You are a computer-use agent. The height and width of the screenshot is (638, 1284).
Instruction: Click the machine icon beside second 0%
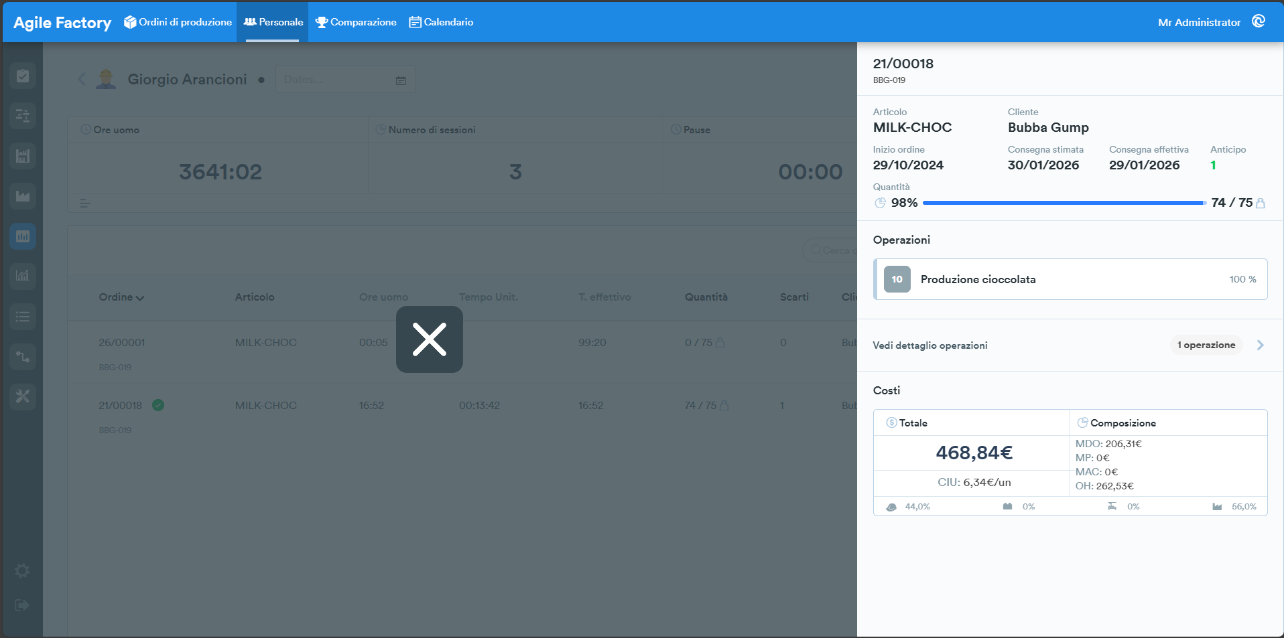(1112, 506)
